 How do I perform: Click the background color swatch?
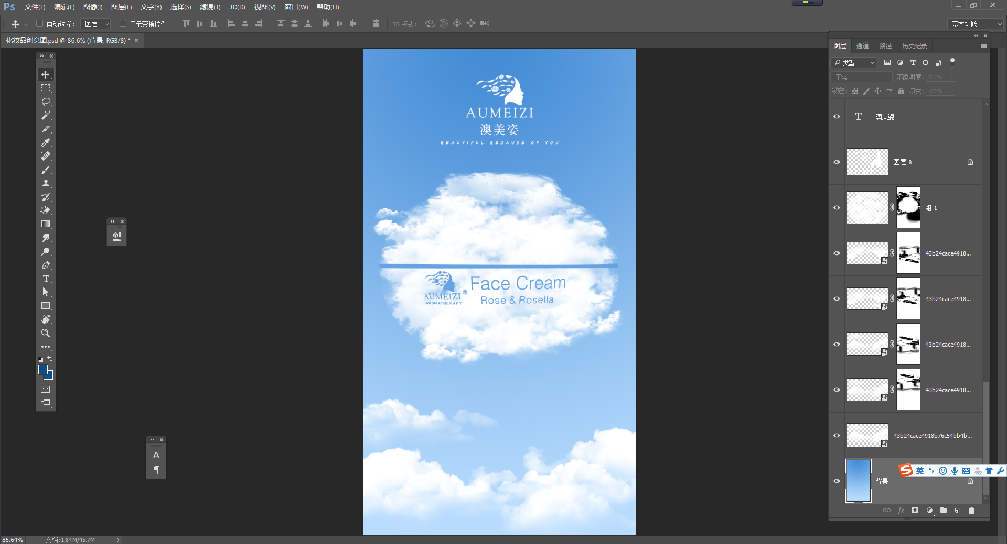tap(50, 376)
